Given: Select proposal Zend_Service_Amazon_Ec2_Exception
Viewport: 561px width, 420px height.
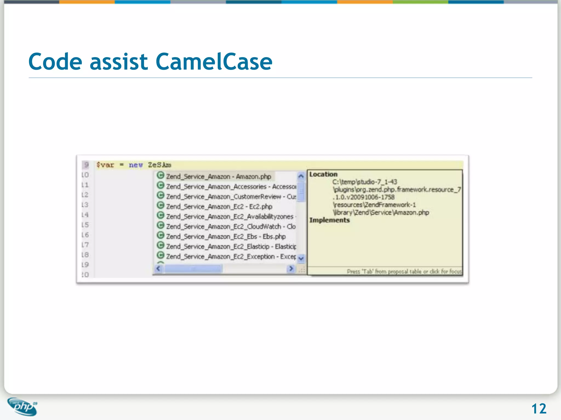Looking at the screenshot, I should [x=231, y=256].
